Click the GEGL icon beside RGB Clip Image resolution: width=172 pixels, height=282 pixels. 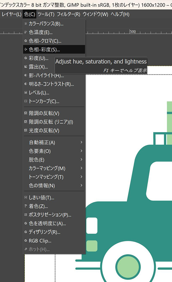pos(26,241)
